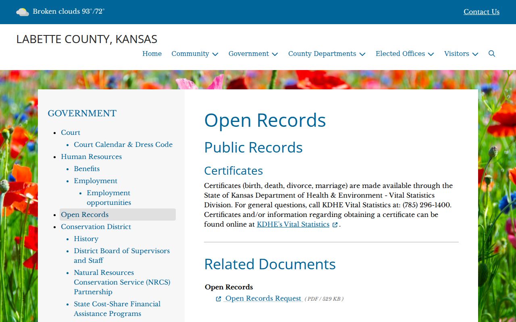Expand the County Departments menu chevron

pyautogui.click(x=362, y=54)
